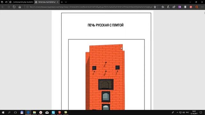The image size is (205, 115).
Task: Open the floppy disk app on taskbar
Action: 22,112
